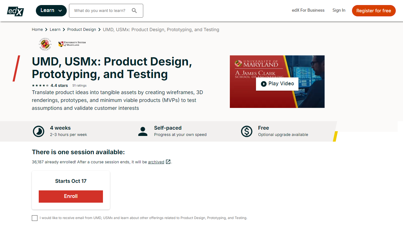Click the '4.4 stars' rating text
The image size is (403, 225).
pyautogui.click(x=59, y=86)
